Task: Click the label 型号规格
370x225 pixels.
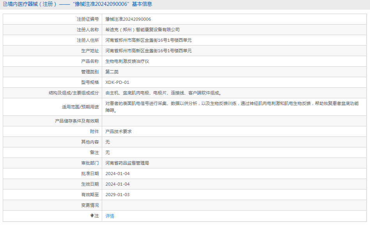Action: pyautogui.click(x=90, y=82)
